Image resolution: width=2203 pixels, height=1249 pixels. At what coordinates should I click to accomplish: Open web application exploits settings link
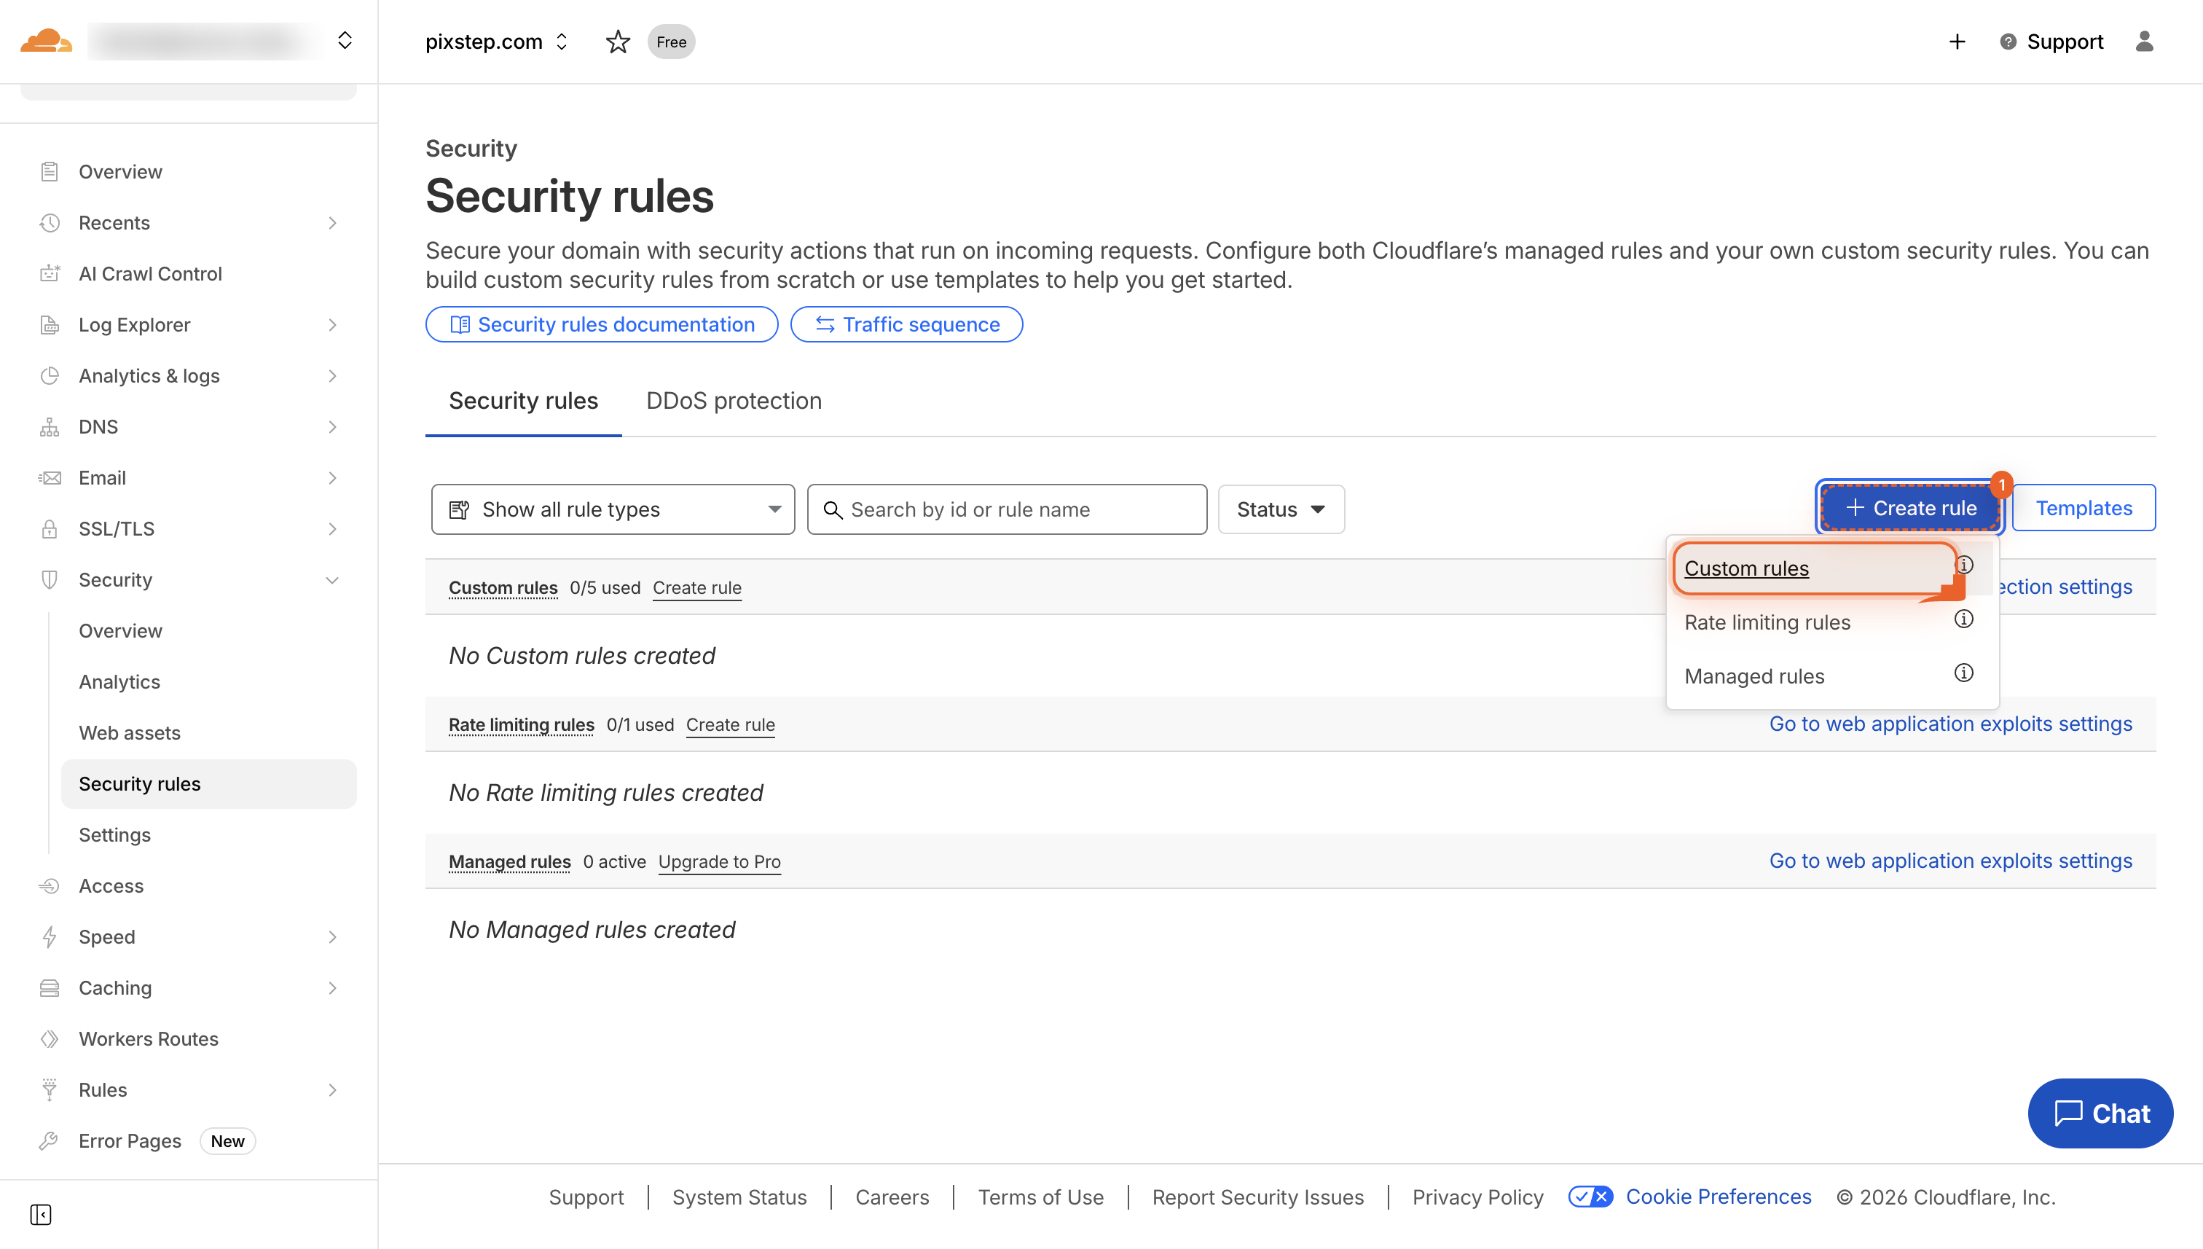[1951, 724]
